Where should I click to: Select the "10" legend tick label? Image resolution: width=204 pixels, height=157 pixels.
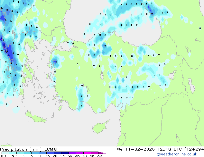[x=40, y=156]
